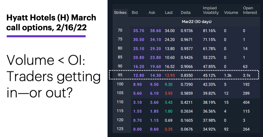Click the Last column header
Screen dimensions: 263x137
[169, 13]
